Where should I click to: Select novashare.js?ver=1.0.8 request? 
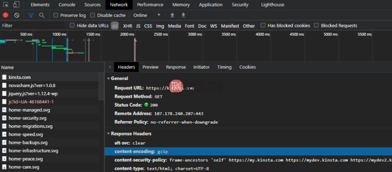[49, 86]
